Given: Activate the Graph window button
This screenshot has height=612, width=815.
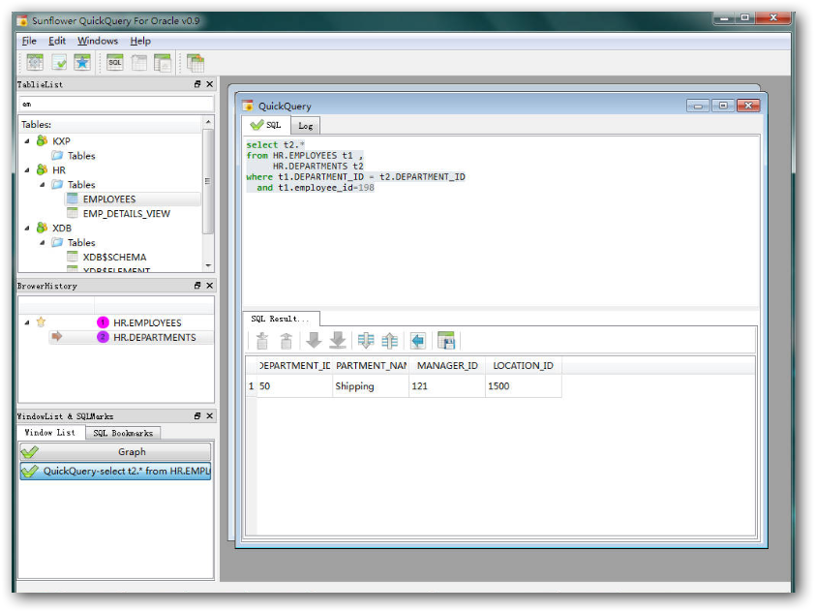Looking at the screenshot, I should click(115, 451).
